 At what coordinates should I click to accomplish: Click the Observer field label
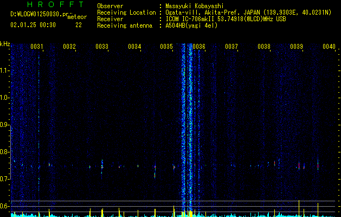110,6
